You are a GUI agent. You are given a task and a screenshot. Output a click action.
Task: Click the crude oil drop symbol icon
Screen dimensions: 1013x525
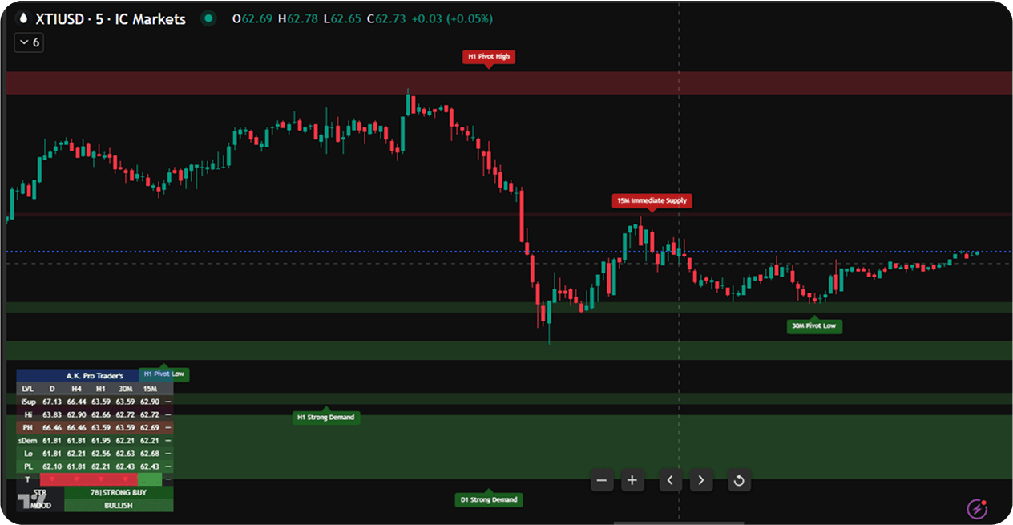(23, 19)
